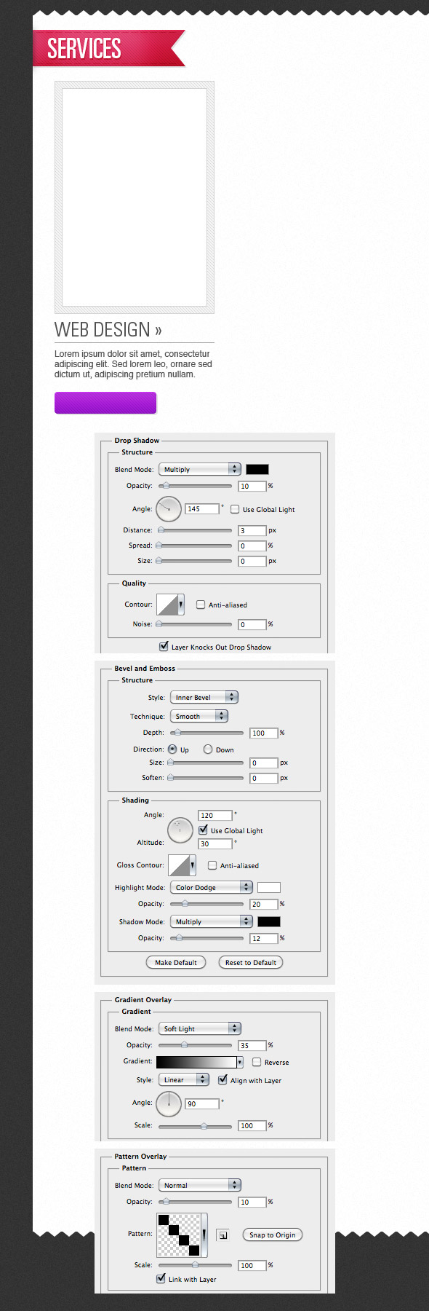The height and width of the screenshot is (1311, 429).
Task: Click the purple button under Web Design
Action: (x=105, y=403)
